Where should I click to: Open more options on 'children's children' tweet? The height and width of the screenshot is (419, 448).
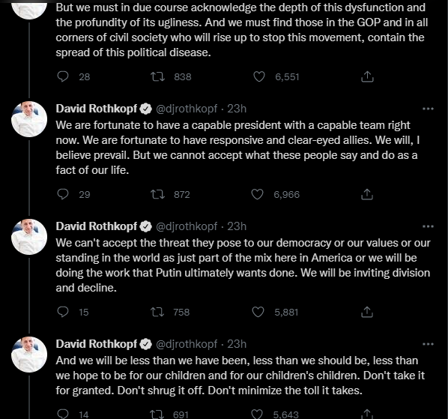pyautogui.click(x=428, y=344)
